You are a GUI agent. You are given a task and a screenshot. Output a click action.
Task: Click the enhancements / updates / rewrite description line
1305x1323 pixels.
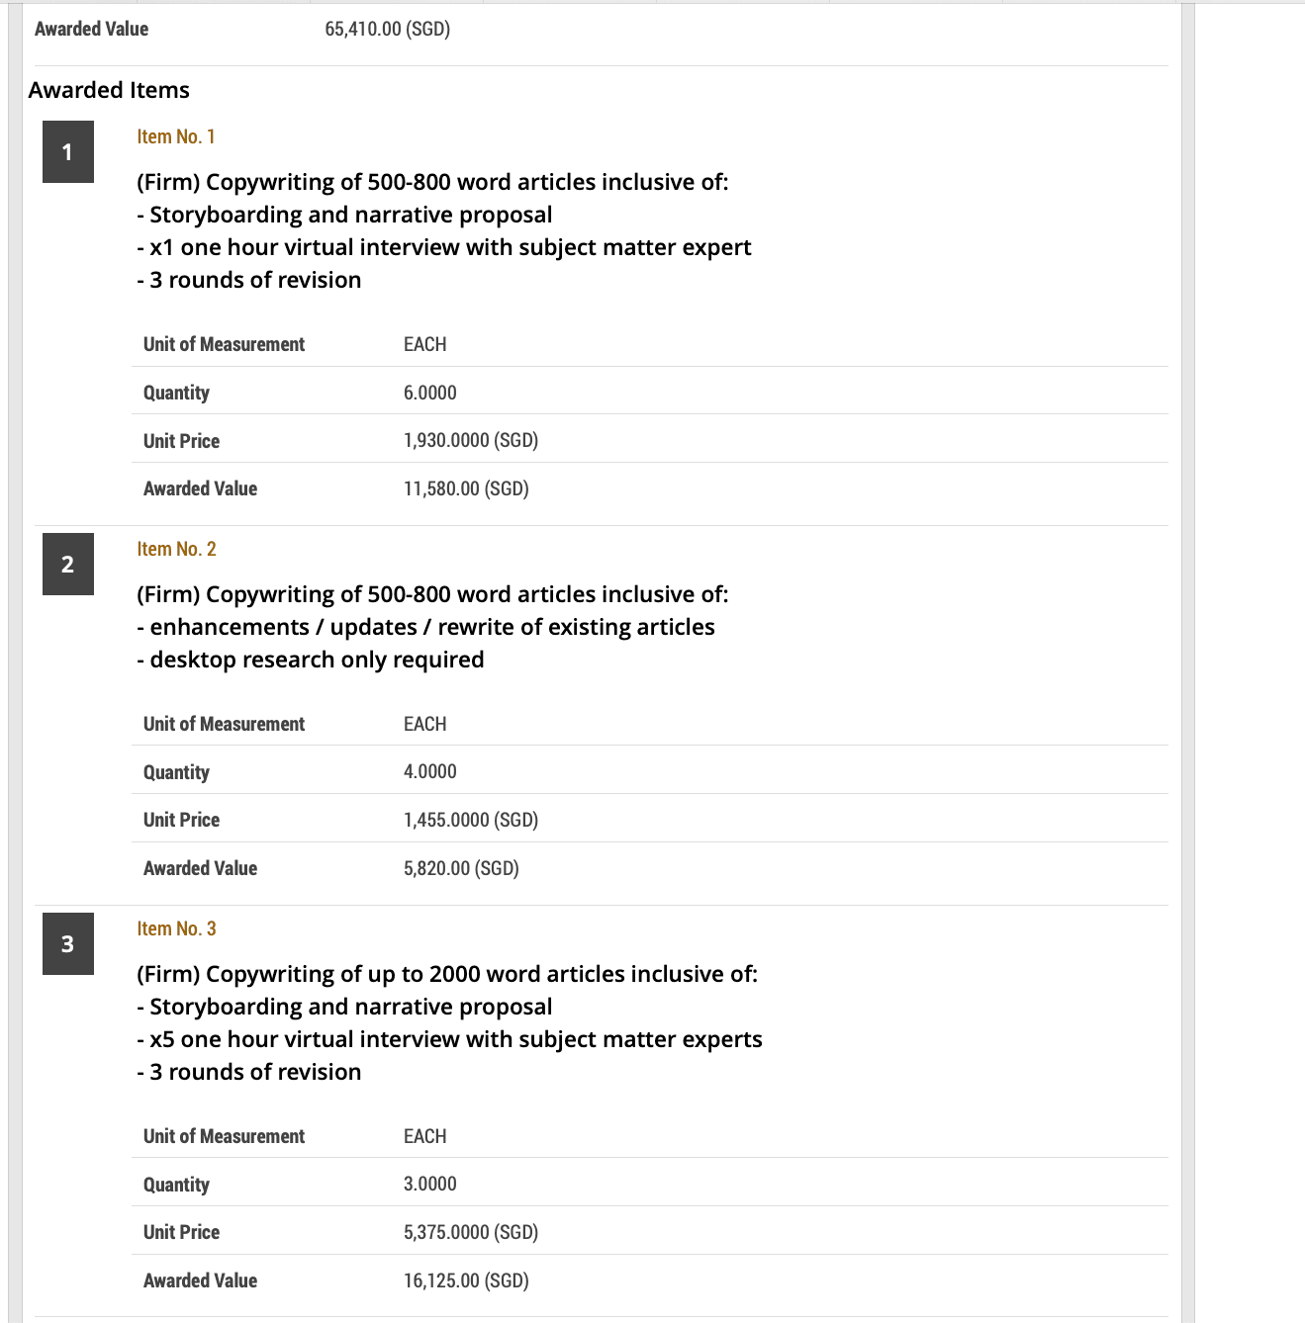click(425, 627)
